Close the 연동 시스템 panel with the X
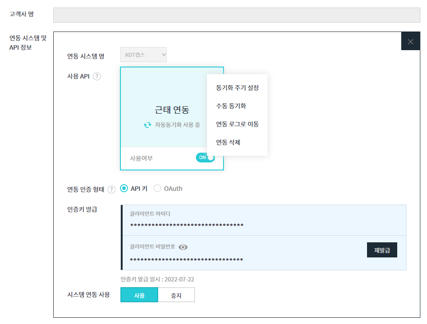 (x=410, y=42)
